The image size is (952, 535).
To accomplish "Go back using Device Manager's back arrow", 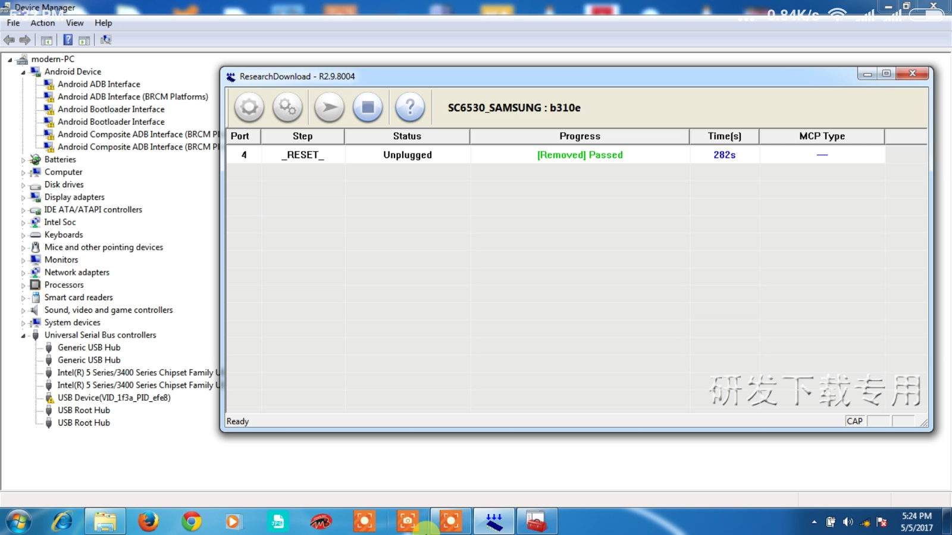I will [x=9, y=40].
